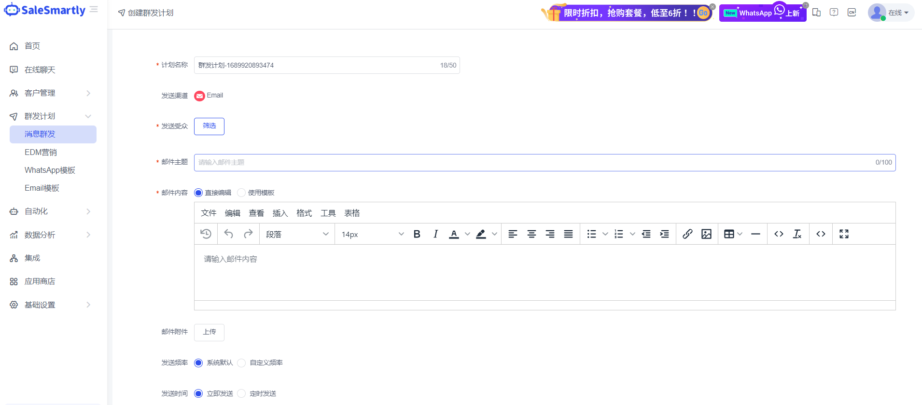Open the 表格 editor menu
922x405 pixels.
352,213
